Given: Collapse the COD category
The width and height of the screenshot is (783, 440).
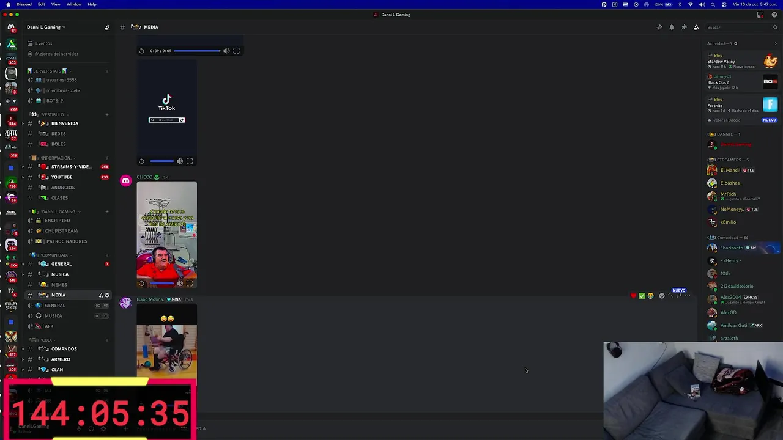Looking at the screenshot, I should [43, 340].
